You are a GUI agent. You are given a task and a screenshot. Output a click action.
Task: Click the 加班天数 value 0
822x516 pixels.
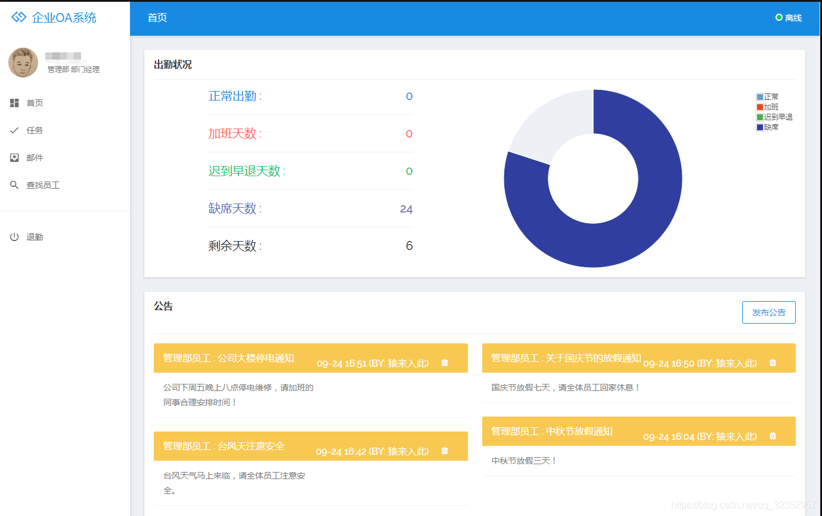coord(409,134)
